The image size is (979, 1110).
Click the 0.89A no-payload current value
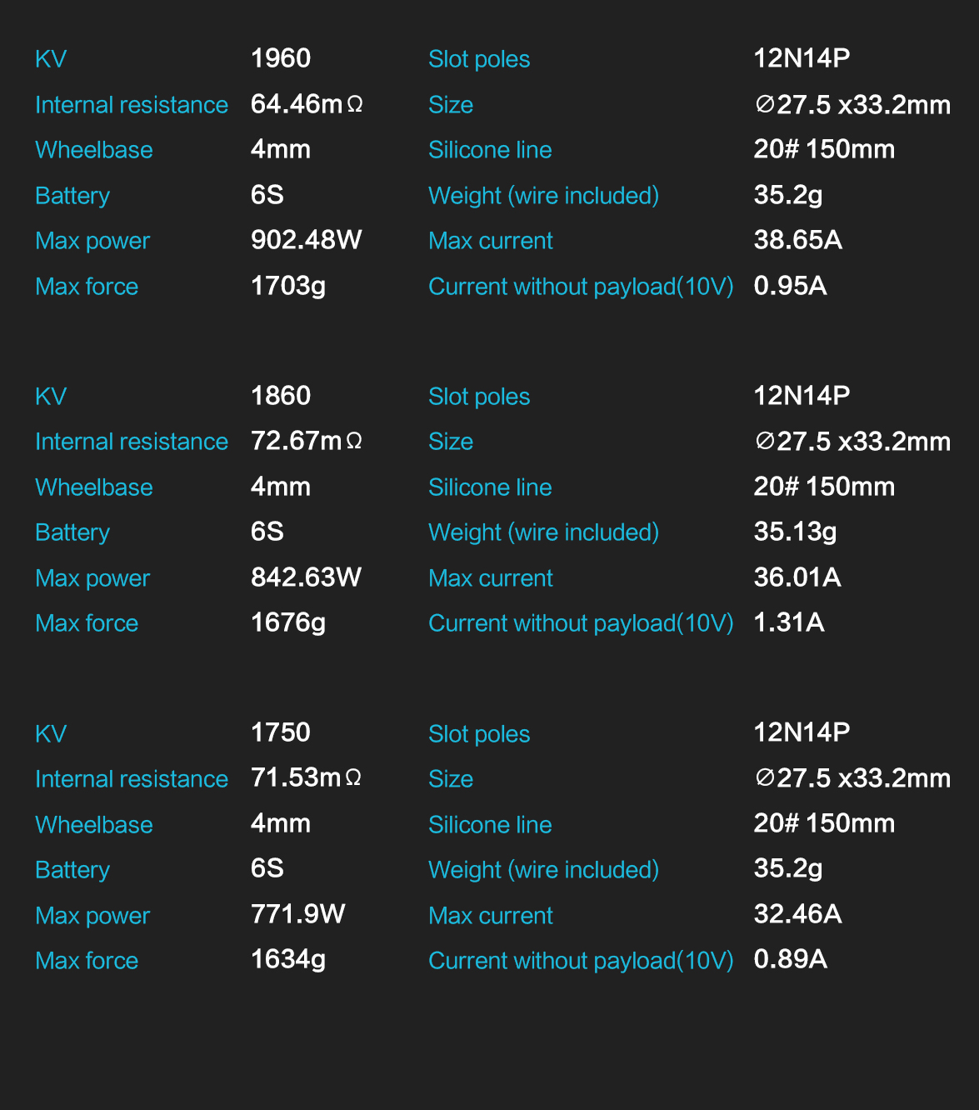[790, 959]
